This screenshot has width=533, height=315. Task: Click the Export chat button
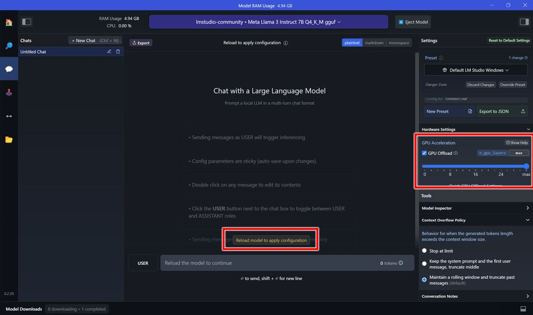tap(141, 43)
